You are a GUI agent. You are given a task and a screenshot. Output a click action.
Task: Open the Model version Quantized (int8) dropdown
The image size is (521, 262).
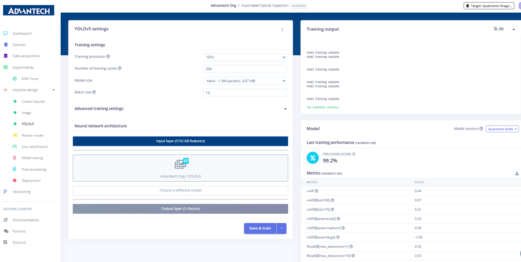pyautogui.click(x=502, y=129)
